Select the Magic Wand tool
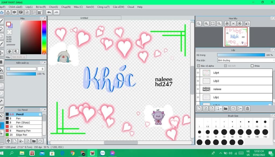This screenshot has width=275, height=157. click(1, 101)
